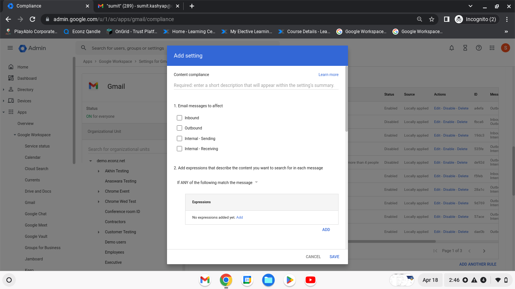The width and height of the screenshot is (515, 289).
Task: Open the main menu hamburger icon
Action: coord(10,48)
